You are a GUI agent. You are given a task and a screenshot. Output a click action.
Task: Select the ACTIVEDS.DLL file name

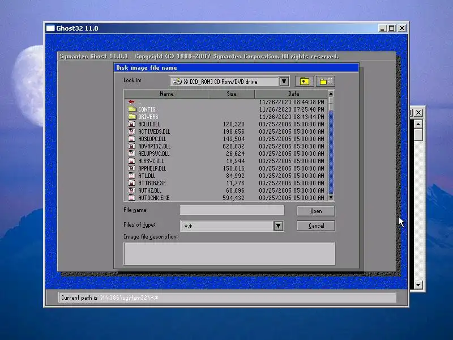click(x=154, y=131)
